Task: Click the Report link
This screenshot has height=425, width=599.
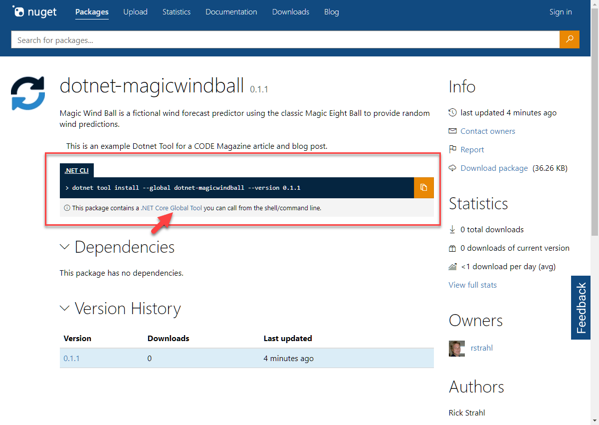Action: click(472, 149)
